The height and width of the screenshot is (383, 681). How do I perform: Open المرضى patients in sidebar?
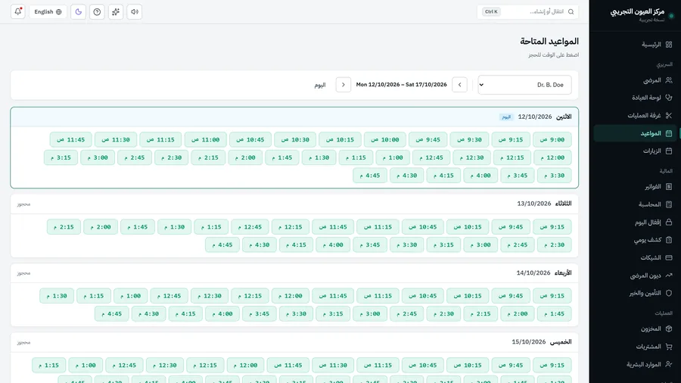click(x=635, y=80)
